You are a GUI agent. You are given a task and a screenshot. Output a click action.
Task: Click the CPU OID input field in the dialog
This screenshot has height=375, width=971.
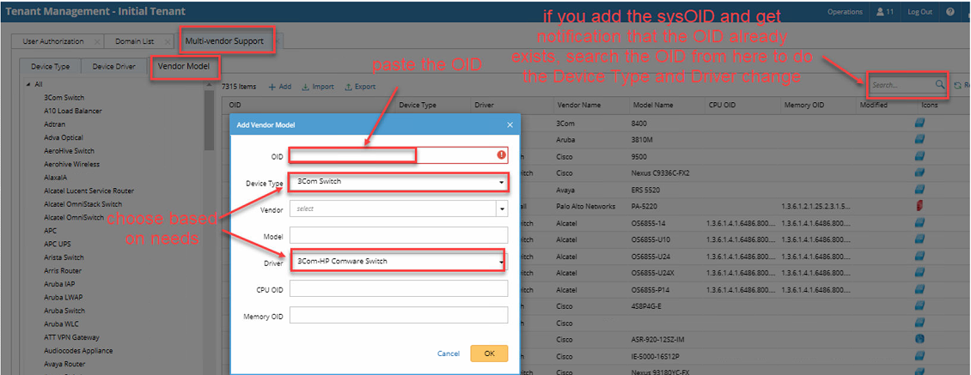point(398,288)
